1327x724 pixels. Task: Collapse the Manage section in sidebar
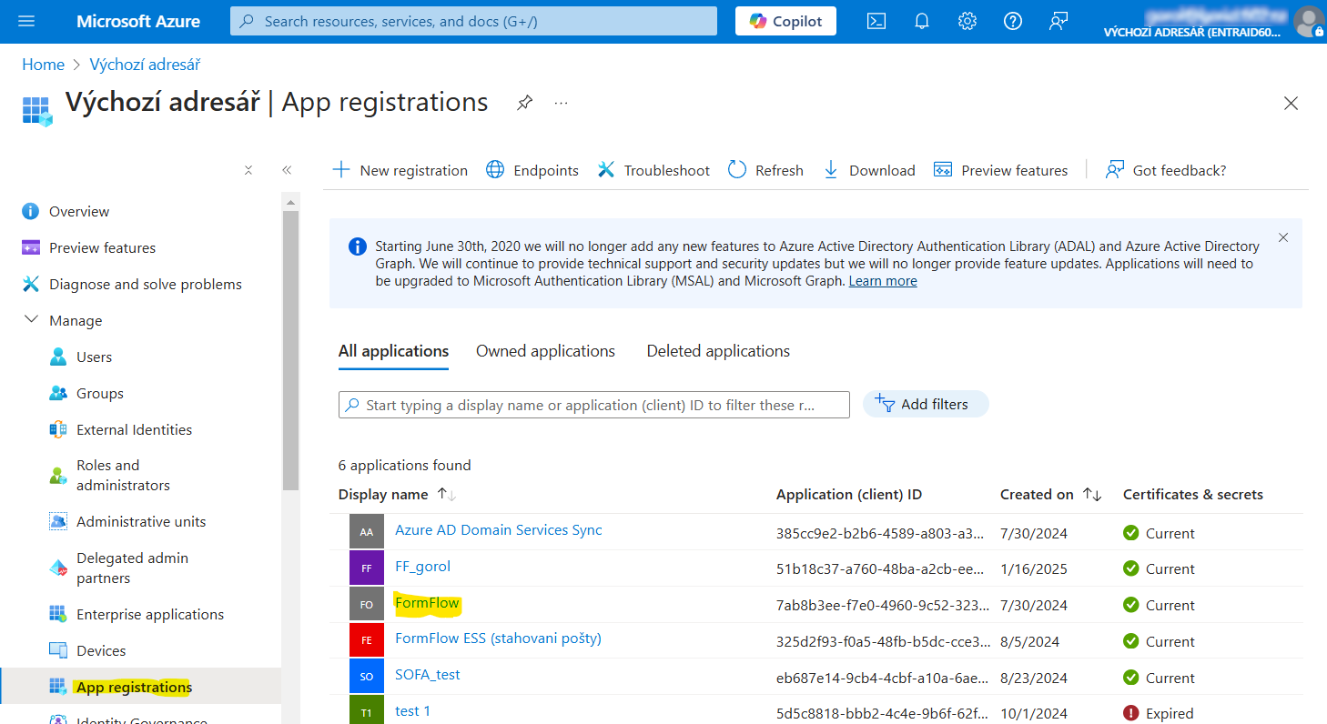[32, 320]
